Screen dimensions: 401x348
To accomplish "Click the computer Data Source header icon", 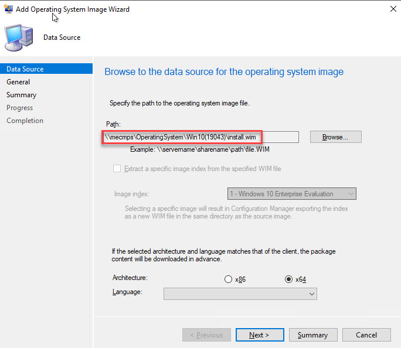I will (18, 37).
